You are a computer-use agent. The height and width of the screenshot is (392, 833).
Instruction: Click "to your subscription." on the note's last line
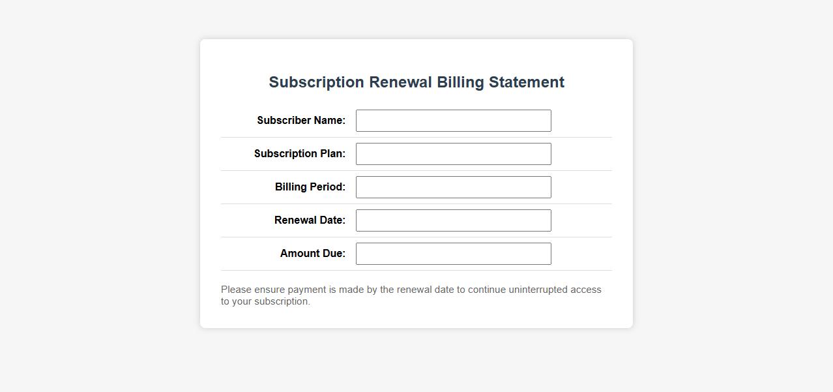pyautogui.click(x=265, y=301)
